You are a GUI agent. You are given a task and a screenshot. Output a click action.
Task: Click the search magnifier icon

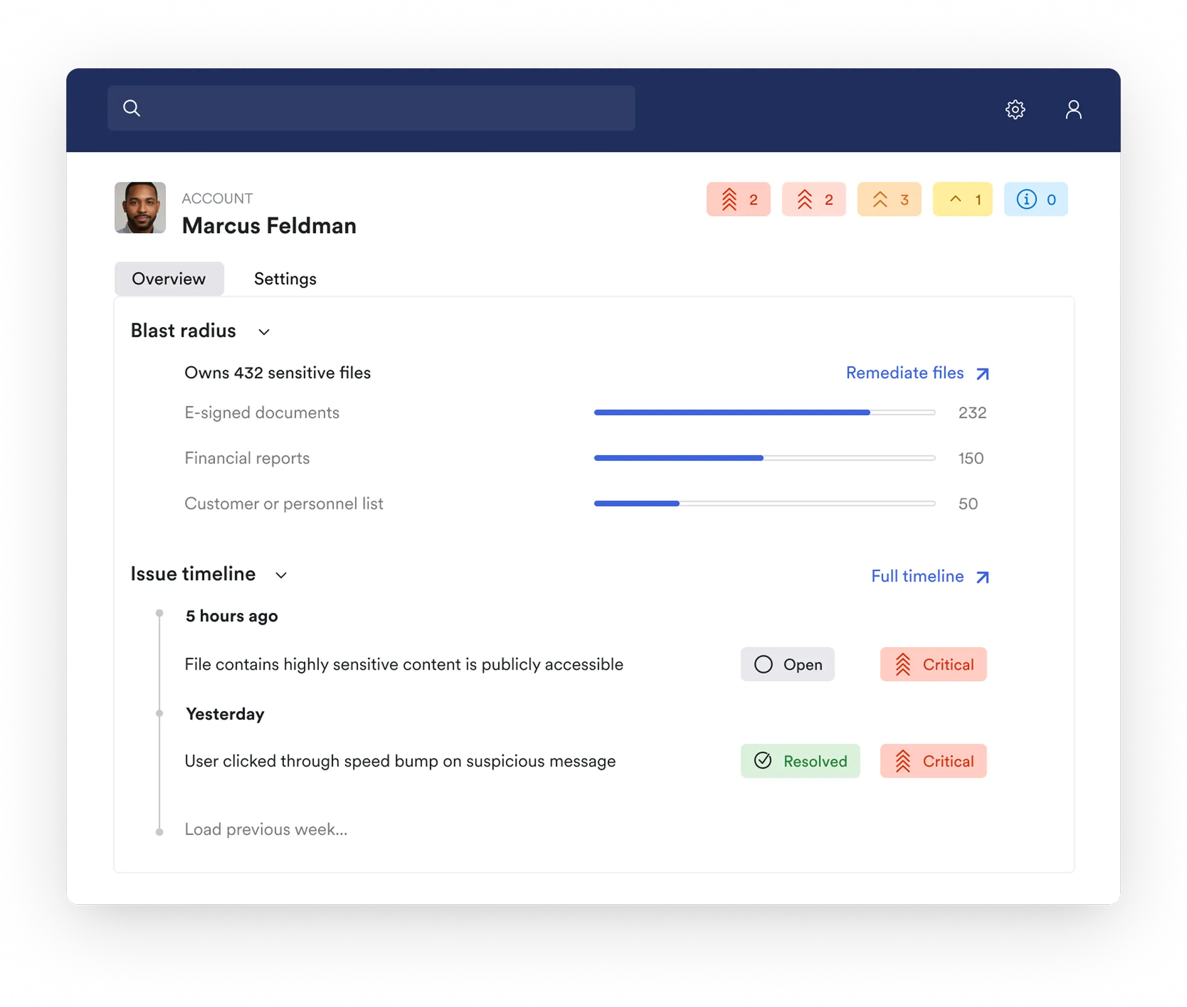pos(131,108)
